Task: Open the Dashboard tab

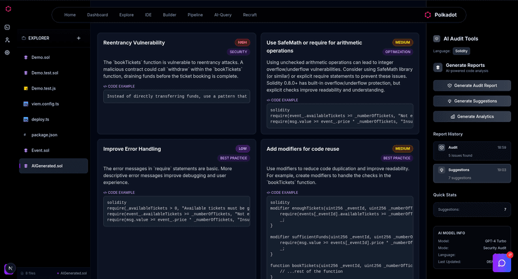Action: pos(98,15)
